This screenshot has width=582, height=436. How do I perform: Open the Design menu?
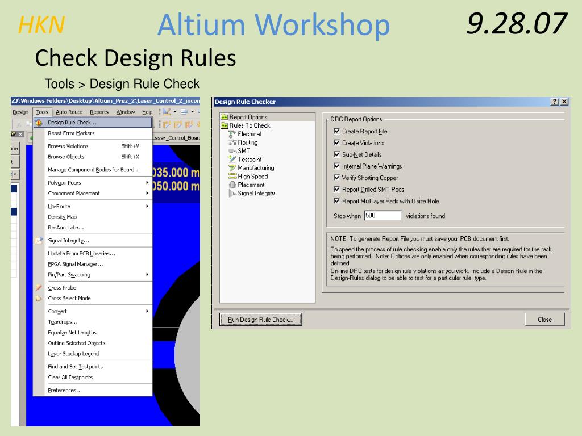coord(20,112)
